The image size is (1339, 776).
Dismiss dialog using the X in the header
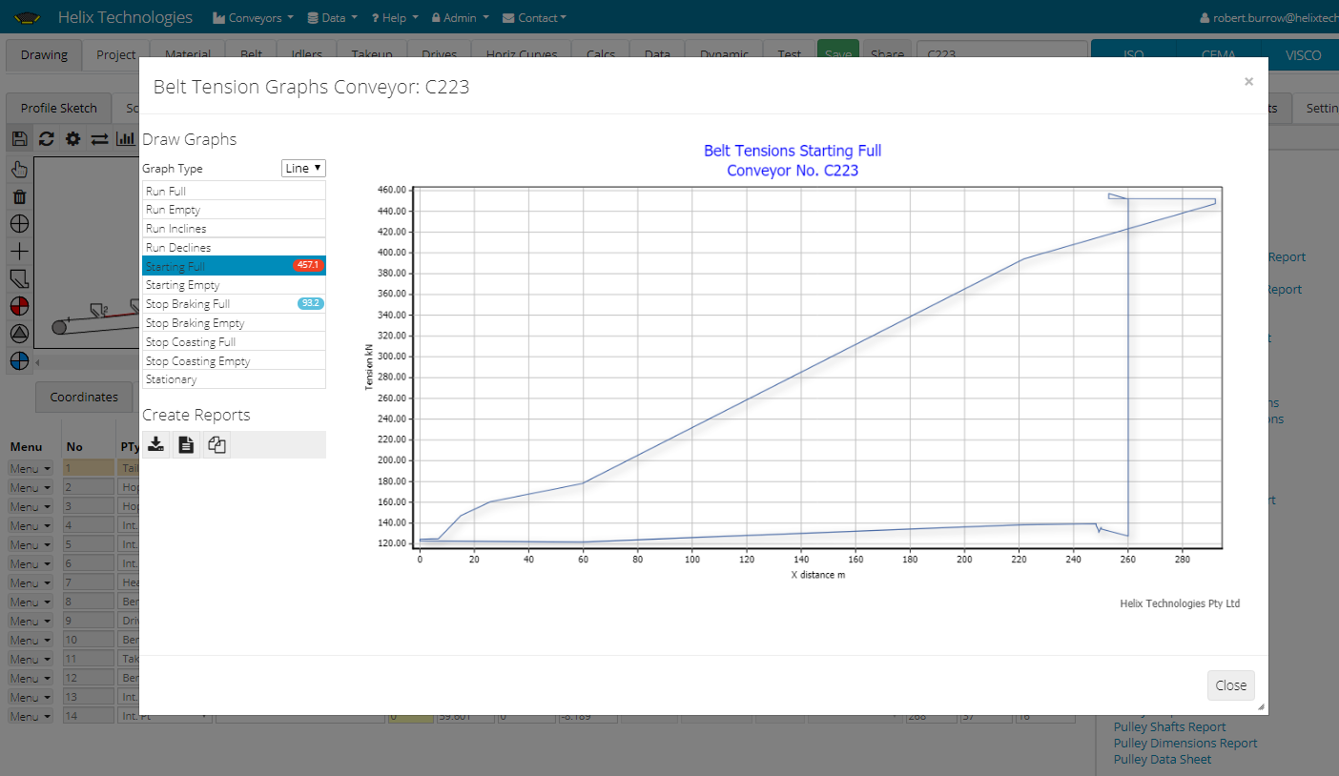point(1248,82)
